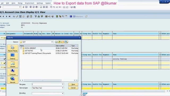The width and height of the screenshot is (170, 96).
Task: Open the File name dropdown arrow
Action: pos(63,84)
